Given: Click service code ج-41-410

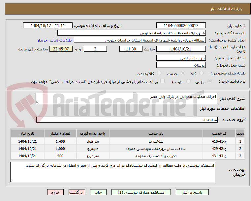Looking at the screenshot, I should (x=219, y=141).
